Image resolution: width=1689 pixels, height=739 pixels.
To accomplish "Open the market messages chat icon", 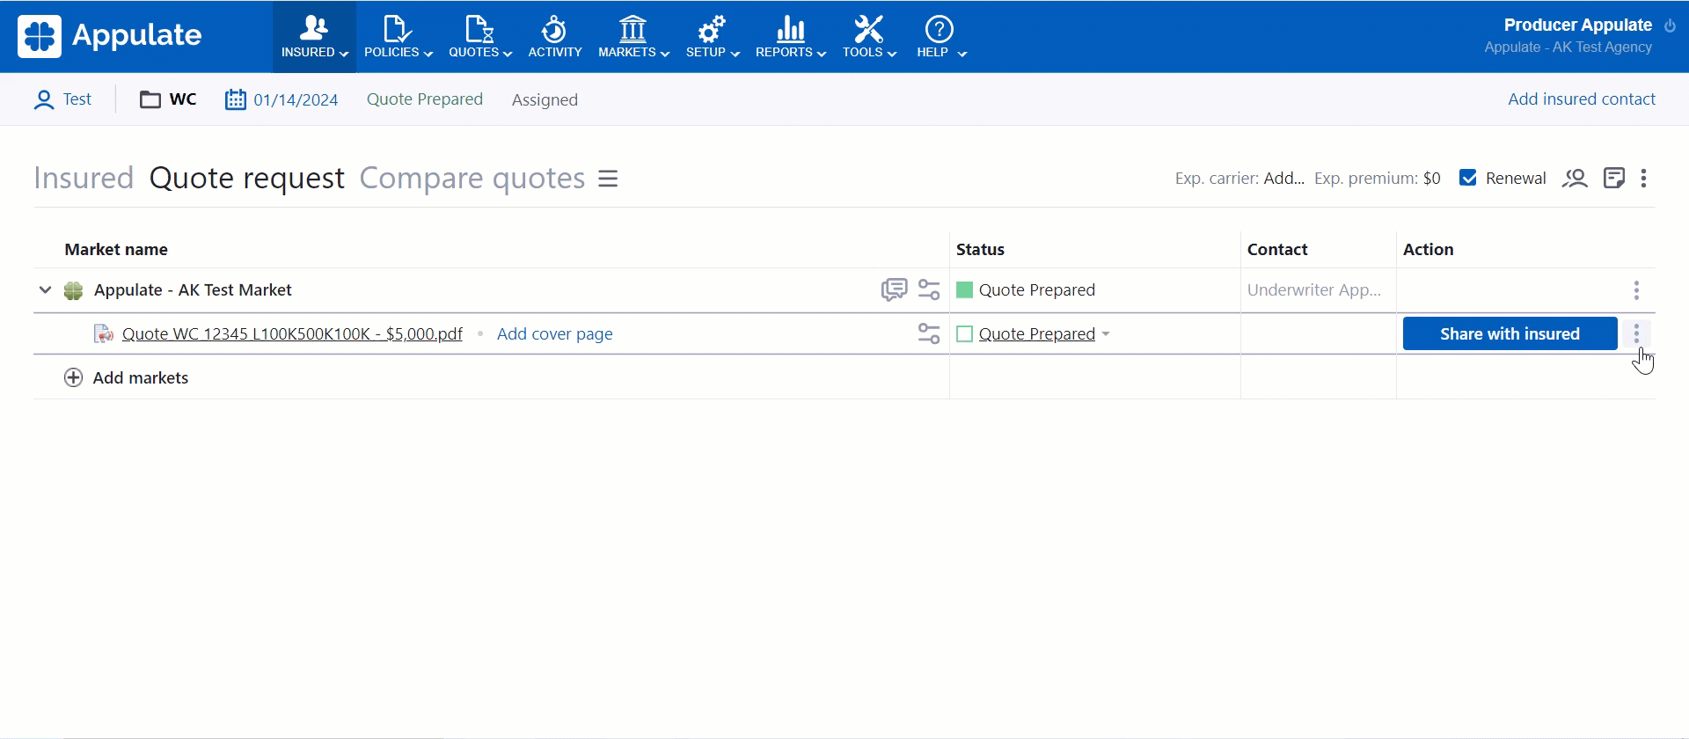I will [894, 289].
